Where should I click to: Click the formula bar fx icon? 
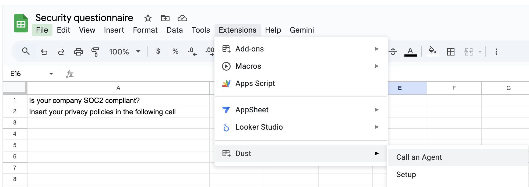point(70,74)
